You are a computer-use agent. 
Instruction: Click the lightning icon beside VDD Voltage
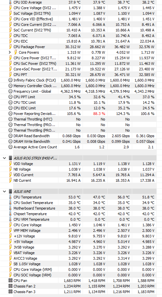coord(10,164)
